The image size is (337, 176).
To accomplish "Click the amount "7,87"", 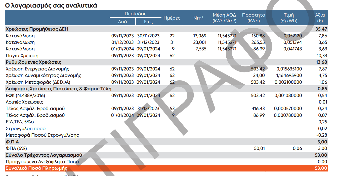I will click(323, 69).
